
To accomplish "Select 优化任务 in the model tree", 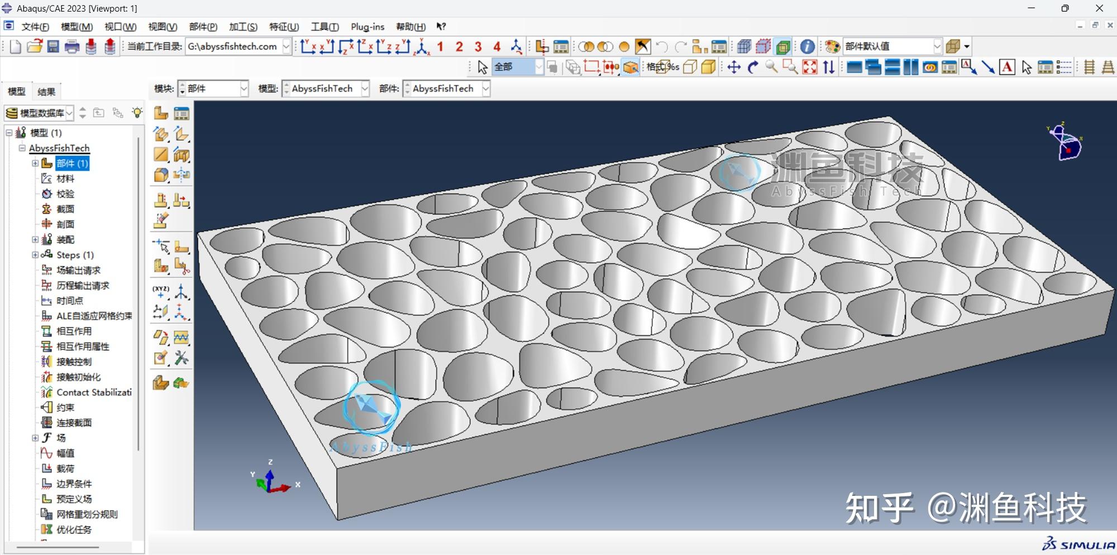I will tap(74, 530).
